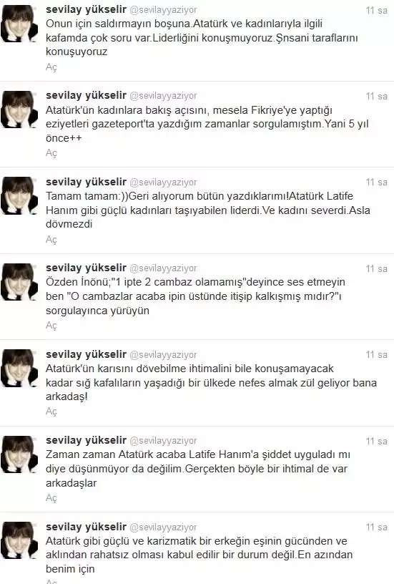Click '11 sa' timestamp of 'Tamam tamam:))' tweet
The height and width of the screenshot is (584, 394).
click(x=377, y=182)
